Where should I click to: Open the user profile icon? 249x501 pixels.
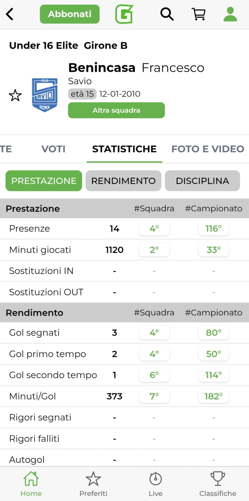(x=230, y=14)
